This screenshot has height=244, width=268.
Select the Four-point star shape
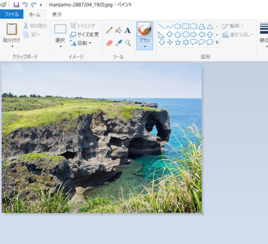(x=170, y=42)
